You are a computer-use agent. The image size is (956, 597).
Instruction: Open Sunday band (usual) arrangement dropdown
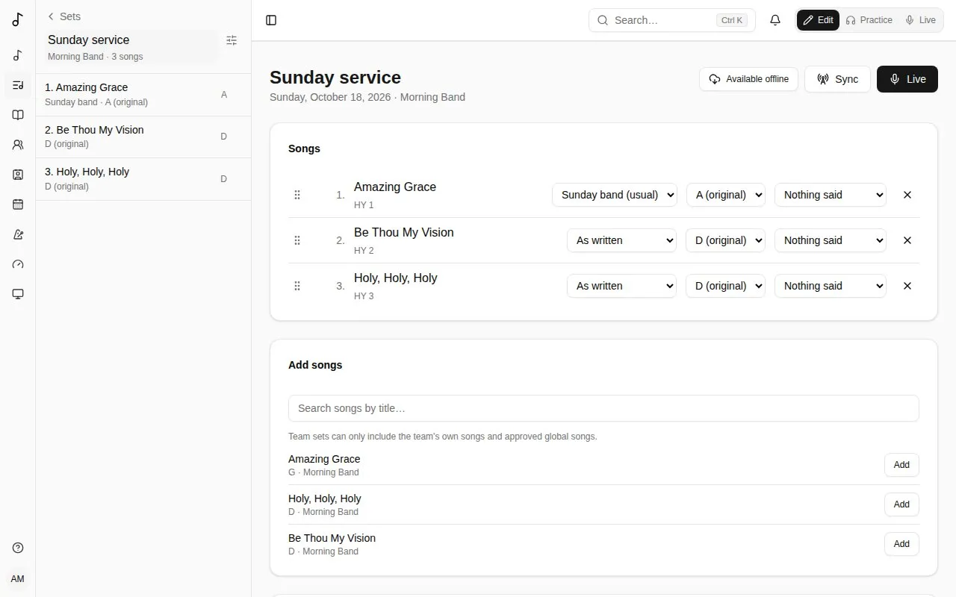pyautogui.click(x=615, y=195)
